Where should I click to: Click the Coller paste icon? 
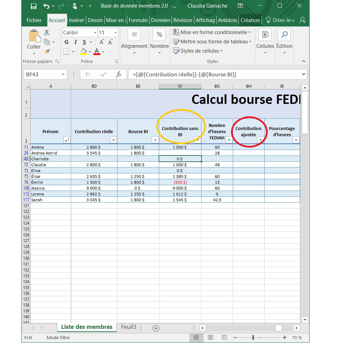(34, 36)
